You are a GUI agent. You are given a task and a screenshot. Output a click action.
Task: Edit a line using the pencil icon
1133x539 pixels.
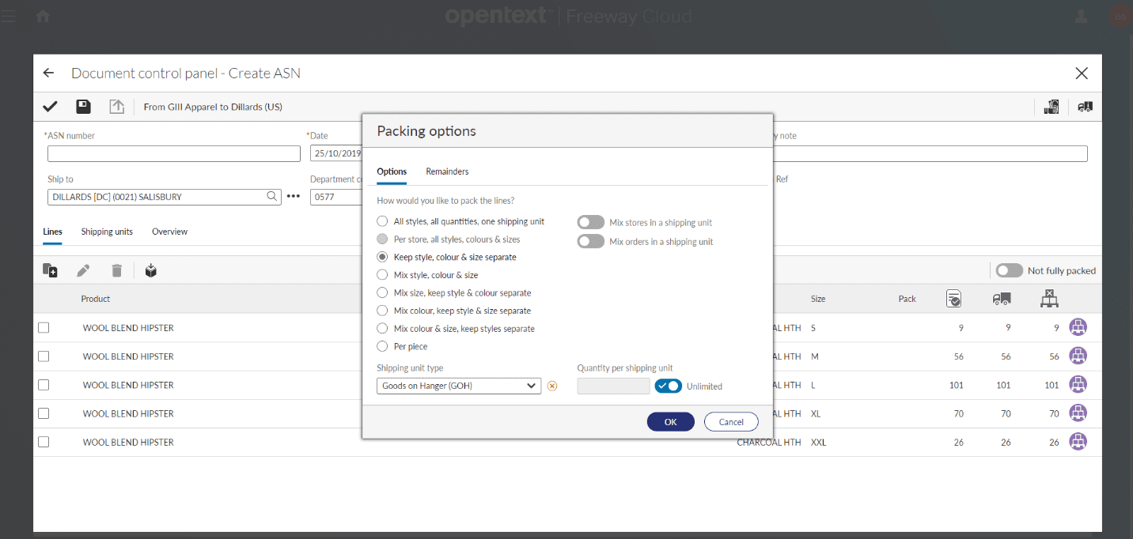[83, 269]
